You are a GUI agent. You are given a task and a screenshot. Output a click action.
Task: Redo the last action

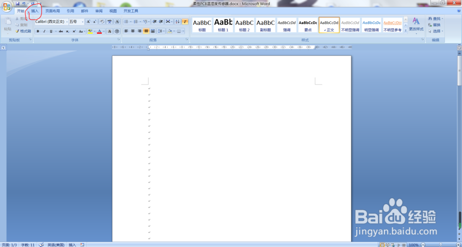[x=33, y=4]
